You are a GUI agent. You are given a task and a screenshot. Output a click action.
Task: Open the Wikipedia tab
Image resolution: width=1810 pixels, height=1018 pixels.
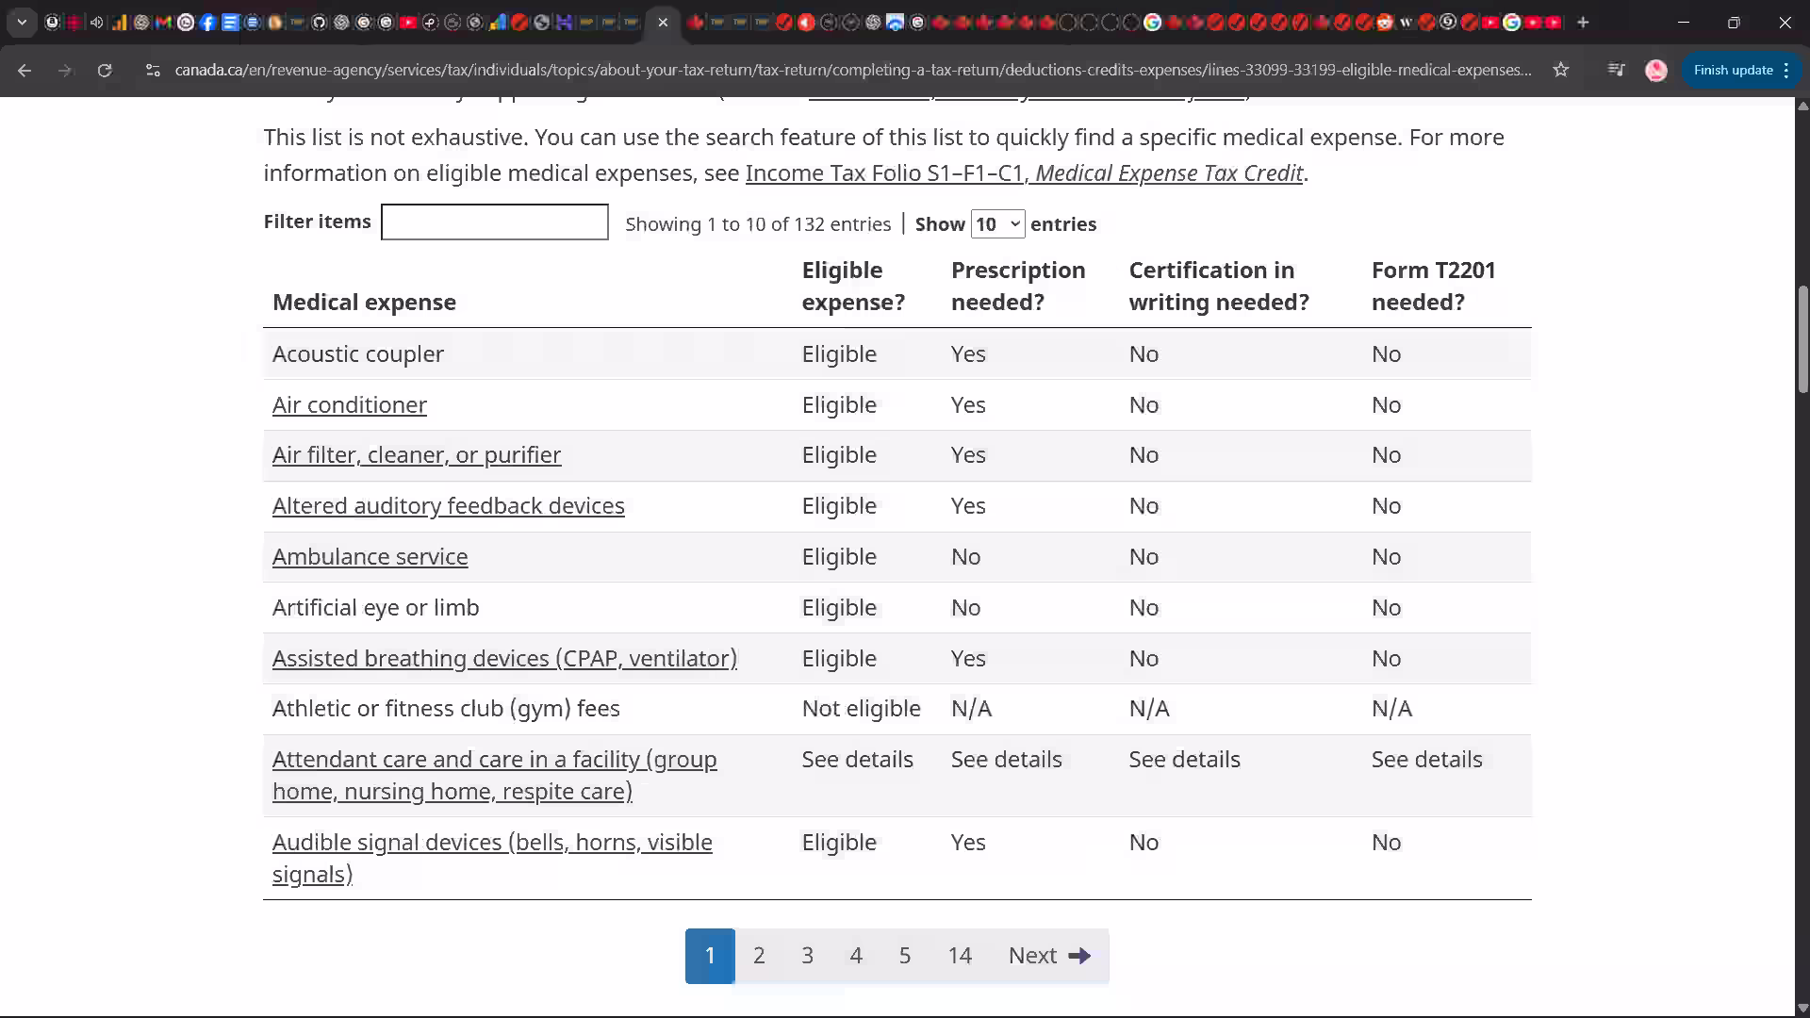tap(1407, 22)
